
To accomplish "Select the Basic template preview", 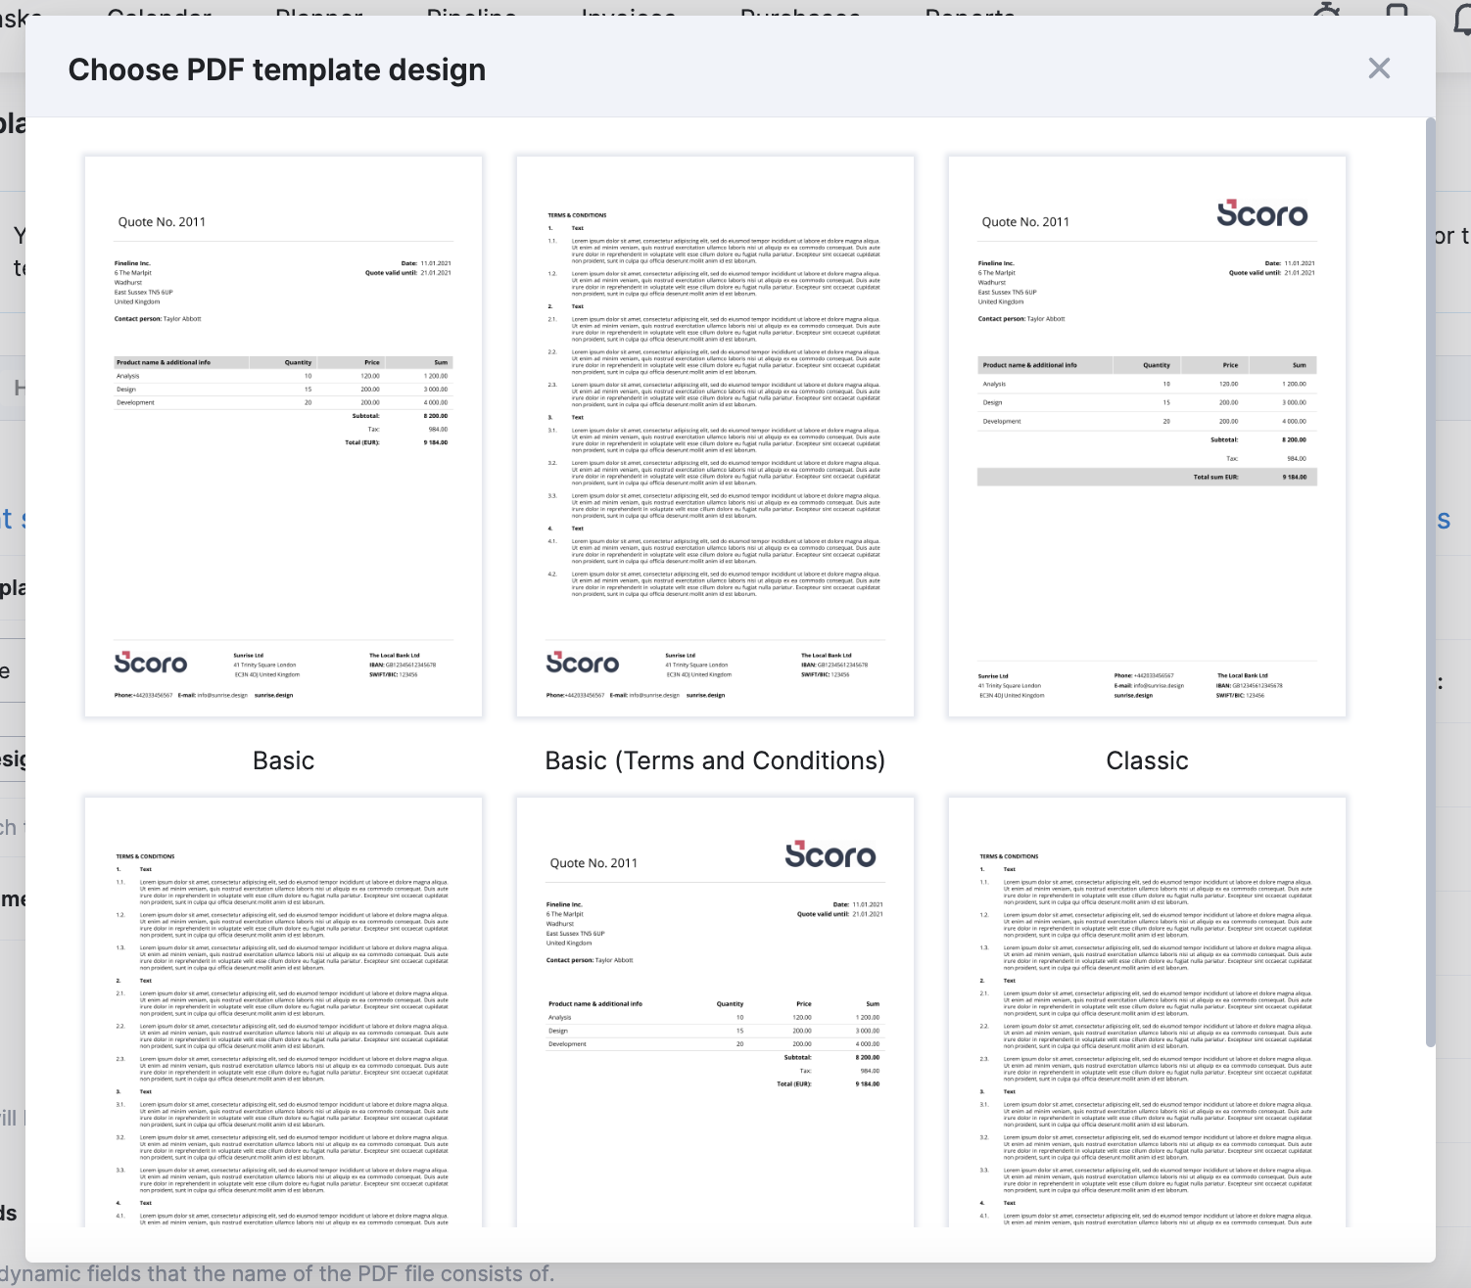I will [283, 436].
